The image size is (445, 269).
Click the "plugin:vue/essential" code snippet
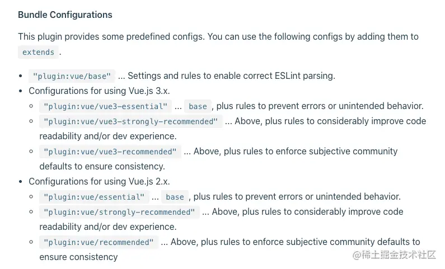click(94, 197)
